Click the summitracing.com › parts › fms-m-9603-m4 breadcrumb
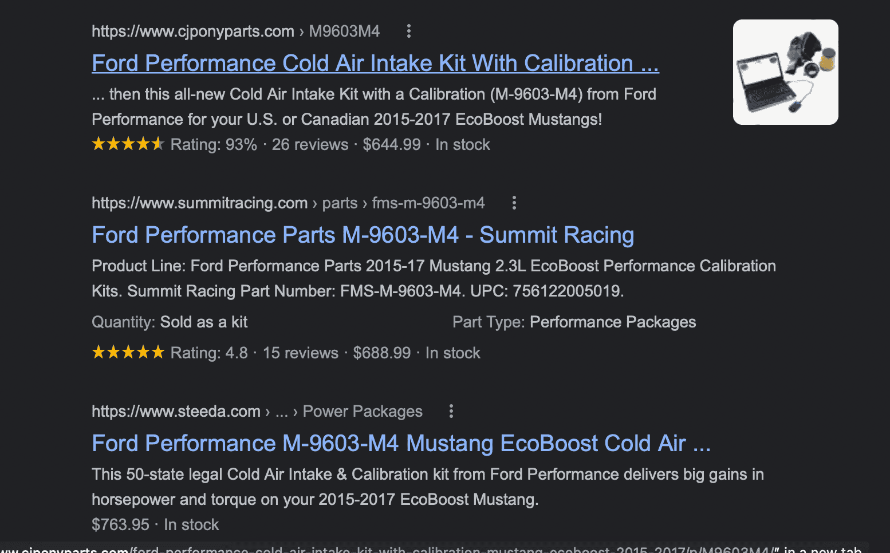Image resolution: width=890 pixels, height=553 pixels. click(x=288, y=203)
